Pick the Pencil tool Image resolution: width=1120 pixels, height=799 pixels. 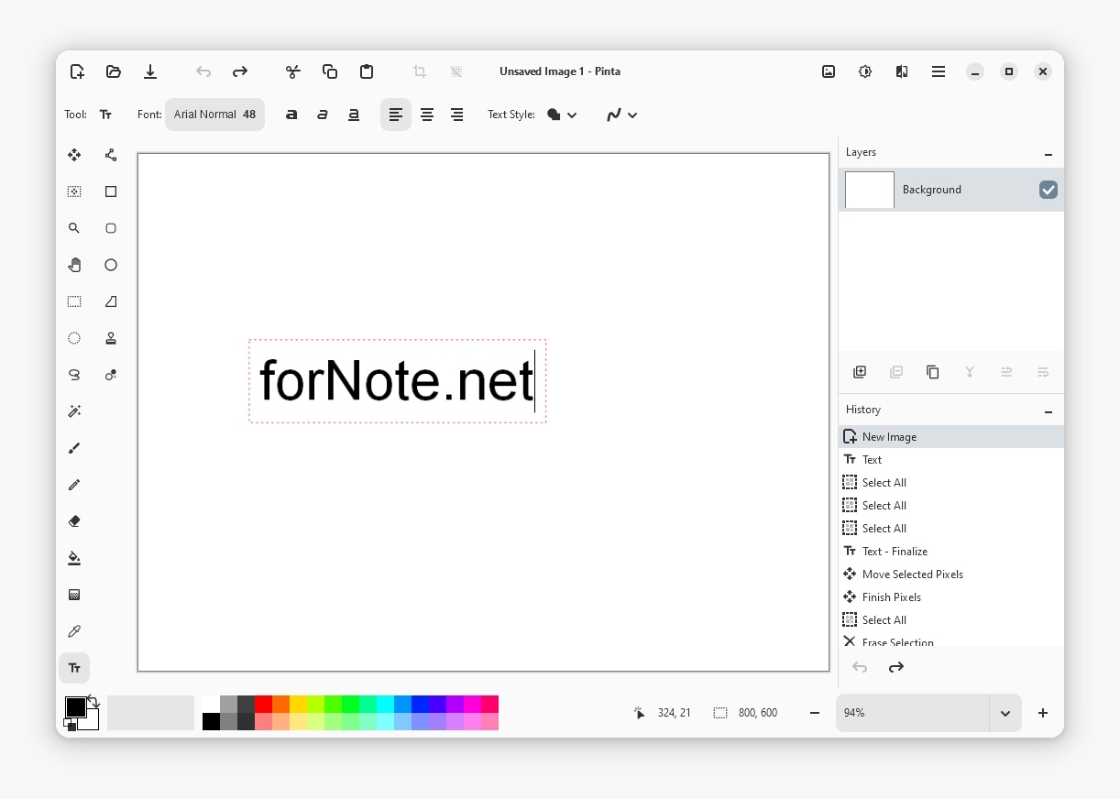[x=74, y=485]
